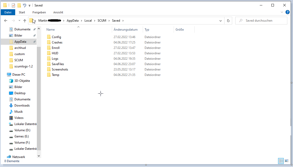Screen dimensions: 293x167
Task: Switch to details view in status bar
Action: click(x=281, y=161)
